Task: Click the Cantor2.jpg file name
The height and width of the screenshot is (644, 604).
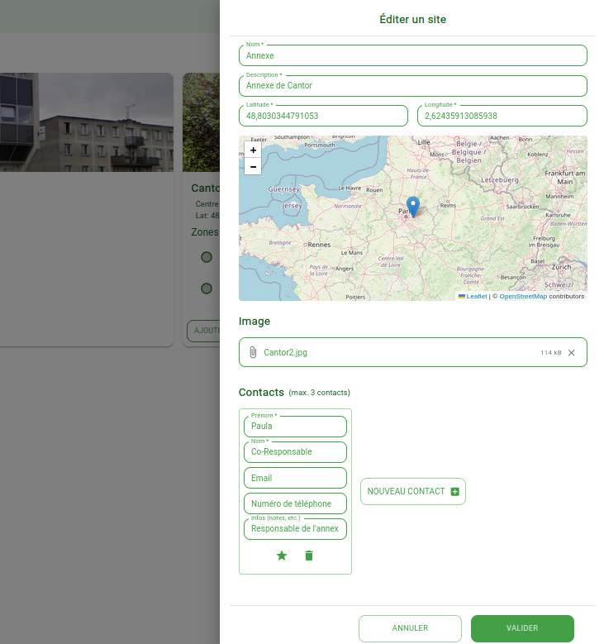Action: coord(285,352)
